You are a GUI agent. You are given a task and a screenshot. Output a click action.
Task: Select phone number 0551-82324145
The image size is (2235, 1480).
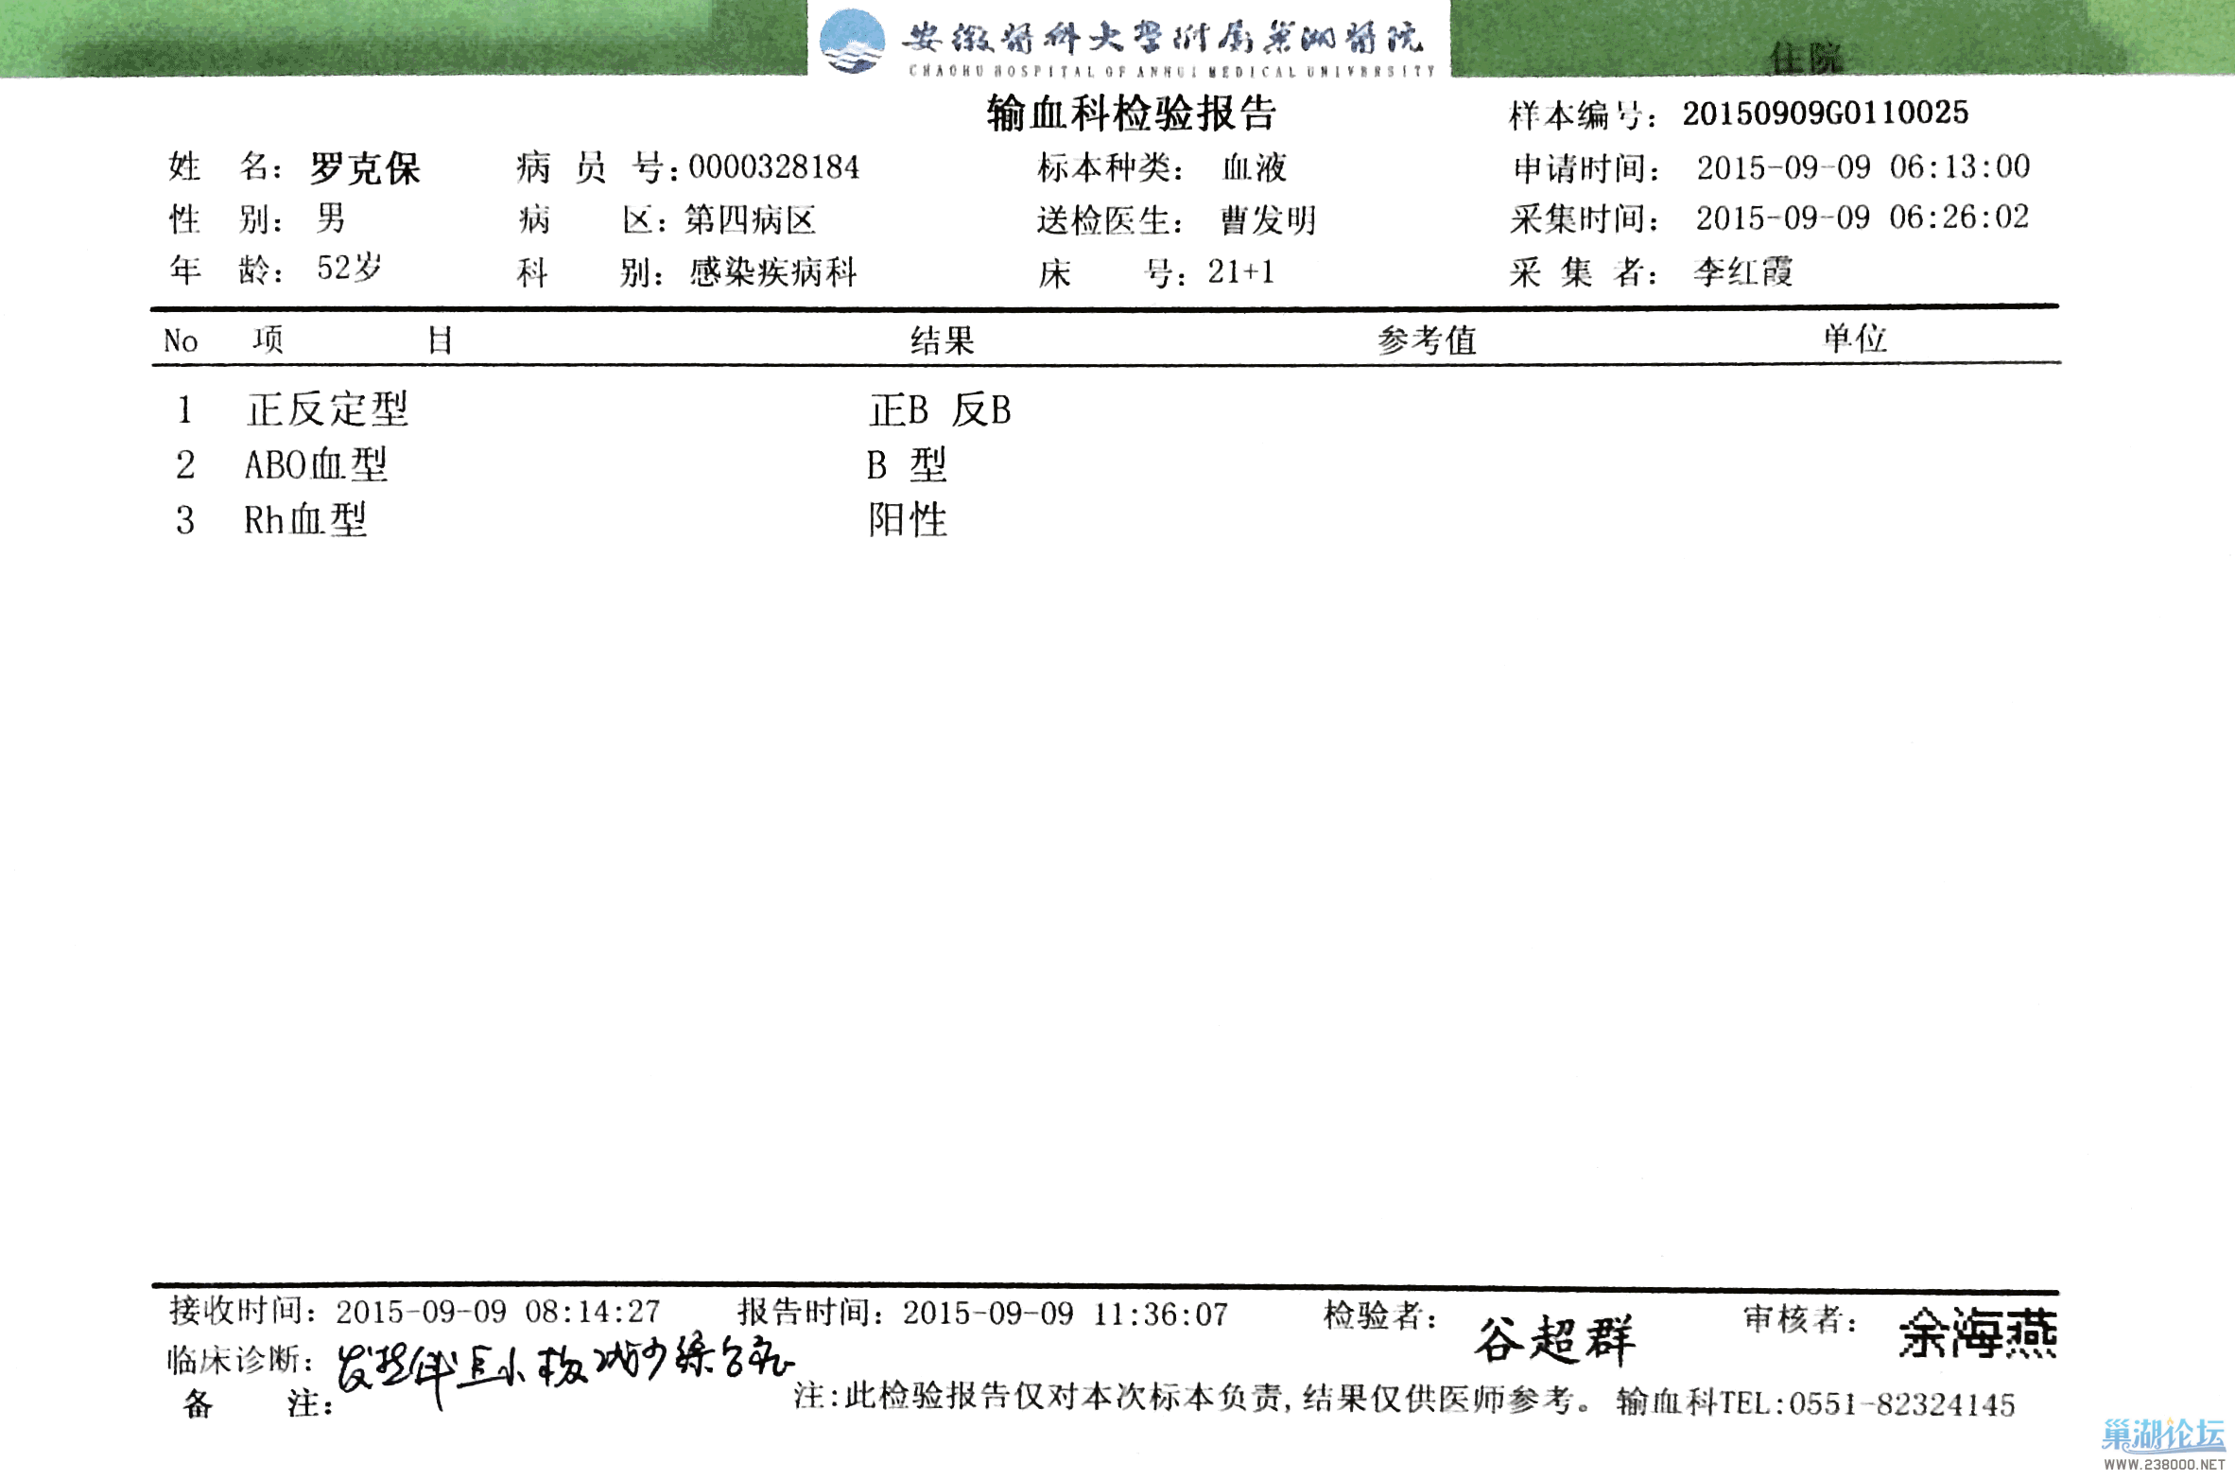point(1901,1404)
